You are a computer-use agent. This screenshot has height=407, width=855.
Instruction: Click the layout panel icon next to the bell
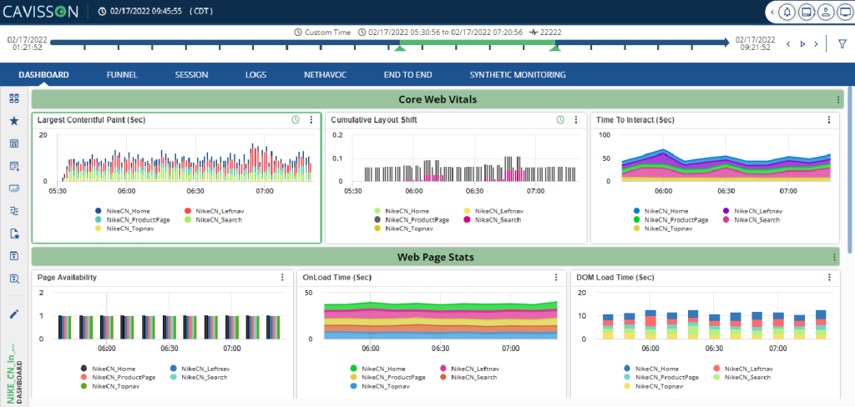pos(806,12)
